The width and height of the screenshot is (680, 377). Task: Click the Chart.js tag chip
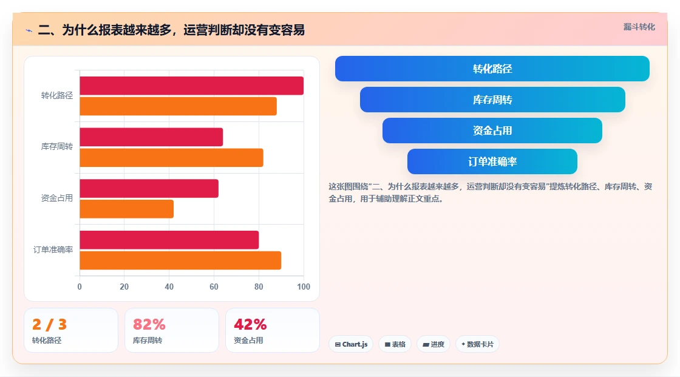tap(351, 344)
